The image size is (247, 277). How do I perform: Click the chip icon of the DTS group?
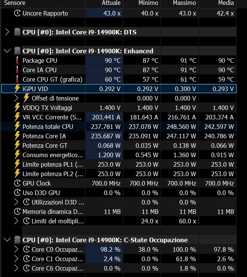(x=17, y=32)
